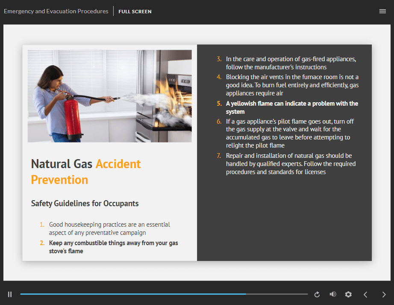Replay the current slide
This screenshot has height=305, width=394.
coord(317,294)
